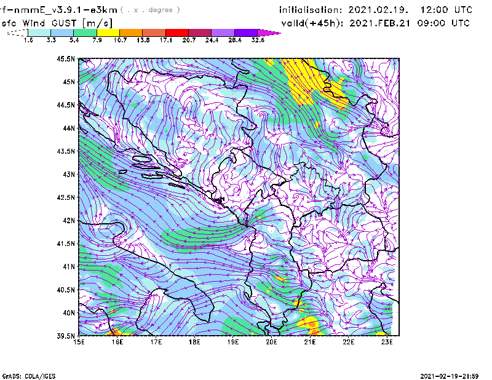Click the violet legend swatch after 28.4
This screenshot has height=380, width=492.
click(x=246, y=33)
